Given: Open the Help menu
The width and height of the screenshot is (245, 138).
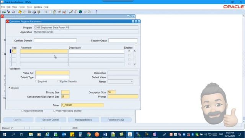Looking at the screenshot, I should click(46, 7).
